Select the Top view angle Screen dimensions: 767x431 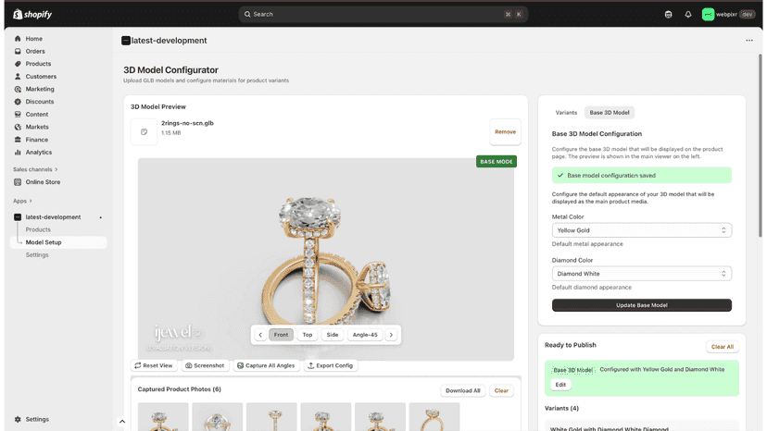[x=308, y=335]
